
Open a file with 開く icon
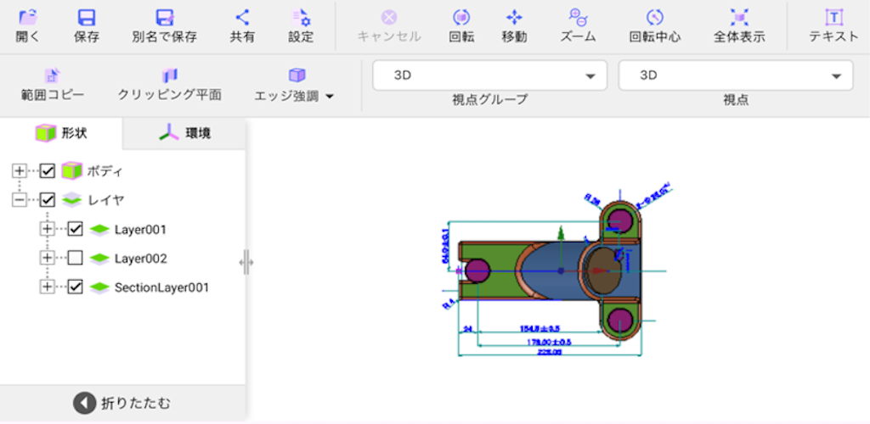point(27,19)
